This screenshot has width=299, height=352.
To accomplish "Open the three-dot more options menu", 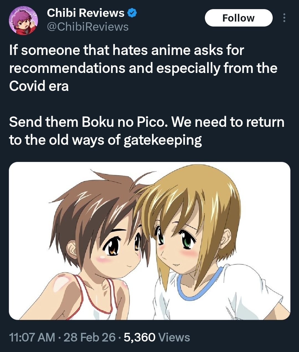I will click(x=284, y=18).
